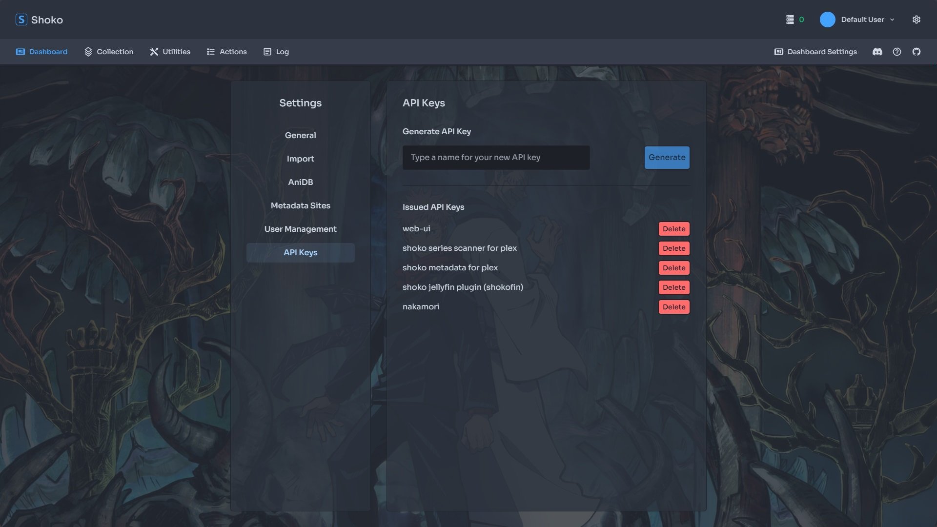Delete the web-ui API key
Viewport: 937px width, 527px height.
[x=674, y=229]
